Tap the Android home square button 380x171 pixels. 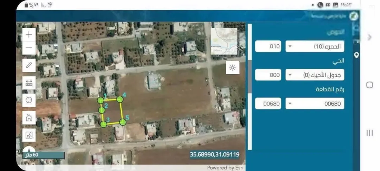tap(369, 85)
